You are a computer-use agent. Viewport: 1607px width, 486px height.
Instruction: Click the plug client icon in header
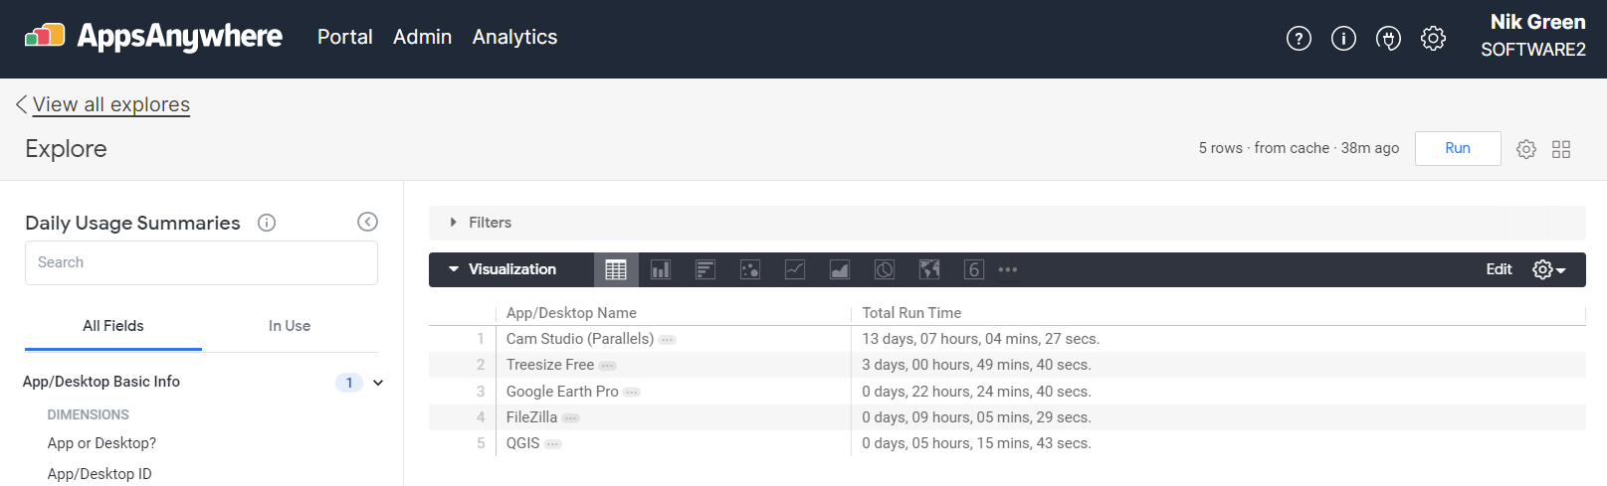(1388, 38)
